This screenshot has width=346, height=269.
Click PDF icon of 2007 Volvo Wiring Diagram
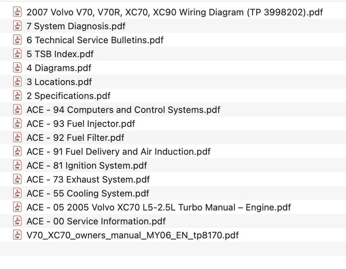point(17,12)
